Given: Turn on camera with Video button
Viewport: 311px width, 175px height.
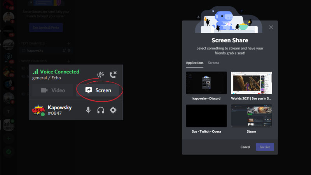Looking at the screenshot, I should (53, 90).
